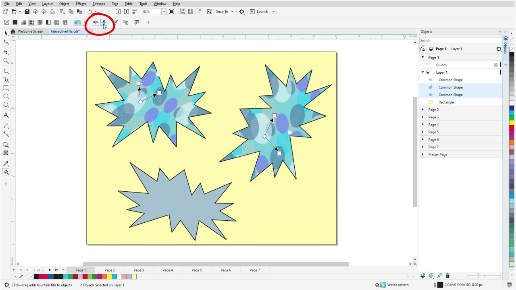
Task: Toggle Mirror tiles horizontally
Action: click(95, 22)
